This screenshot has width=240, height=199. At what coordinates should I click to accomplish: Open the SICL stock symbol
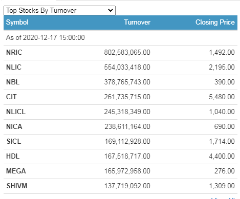(14, 141)
